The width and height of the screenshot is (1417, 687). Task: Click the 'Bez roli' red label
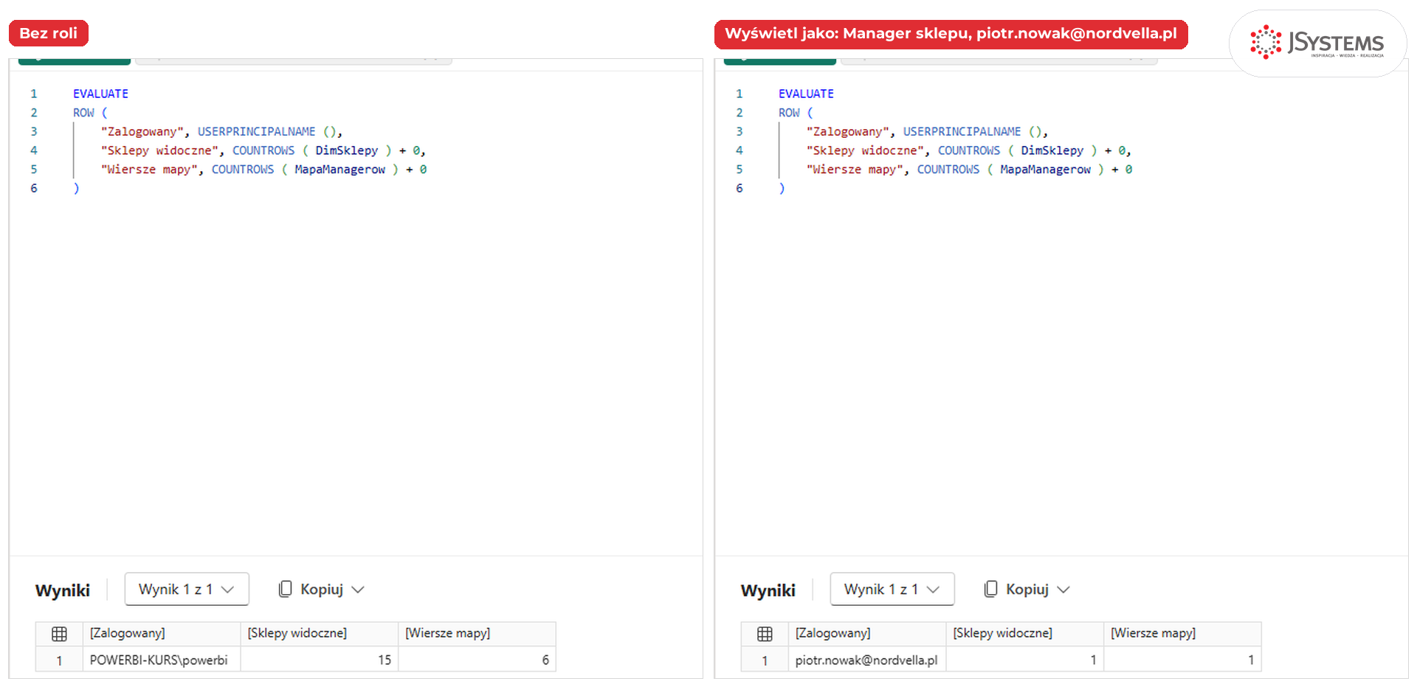coord(49,33)
